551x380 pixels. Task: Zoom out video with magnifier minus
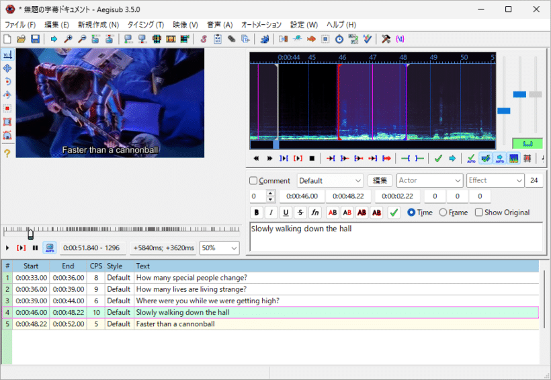coord(82,39)
